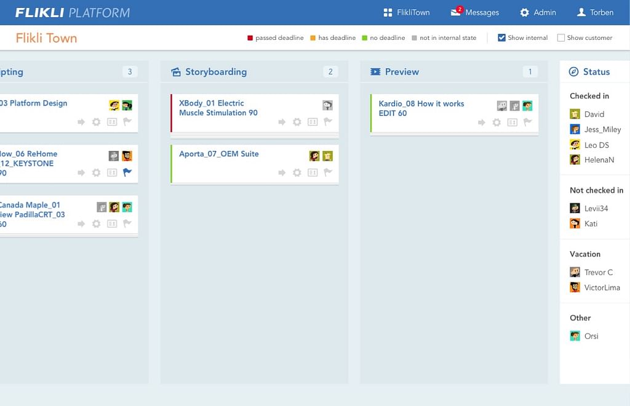The image size is (630, 406).
Task: Open the Admin menu
Action: (538, 12)
